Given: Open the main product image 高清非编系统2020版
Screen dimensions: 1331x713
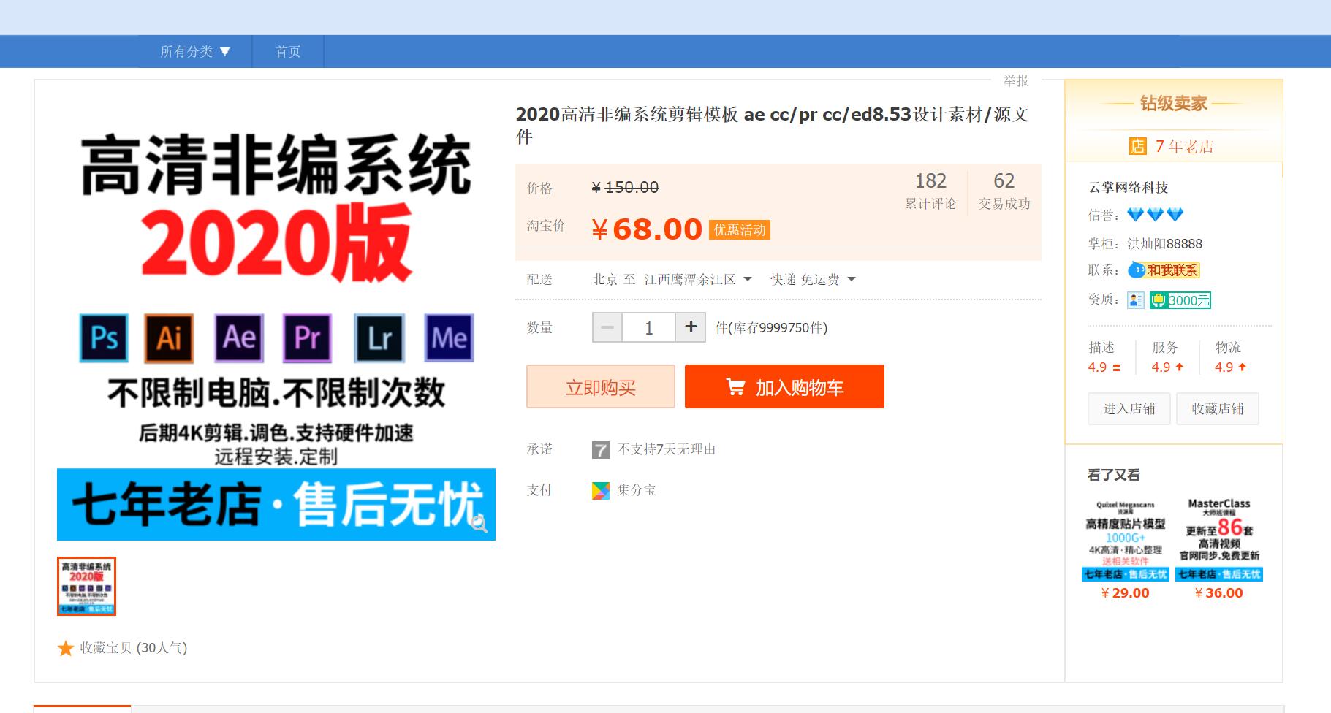Looking at the screenshot, I should [276, 321].
